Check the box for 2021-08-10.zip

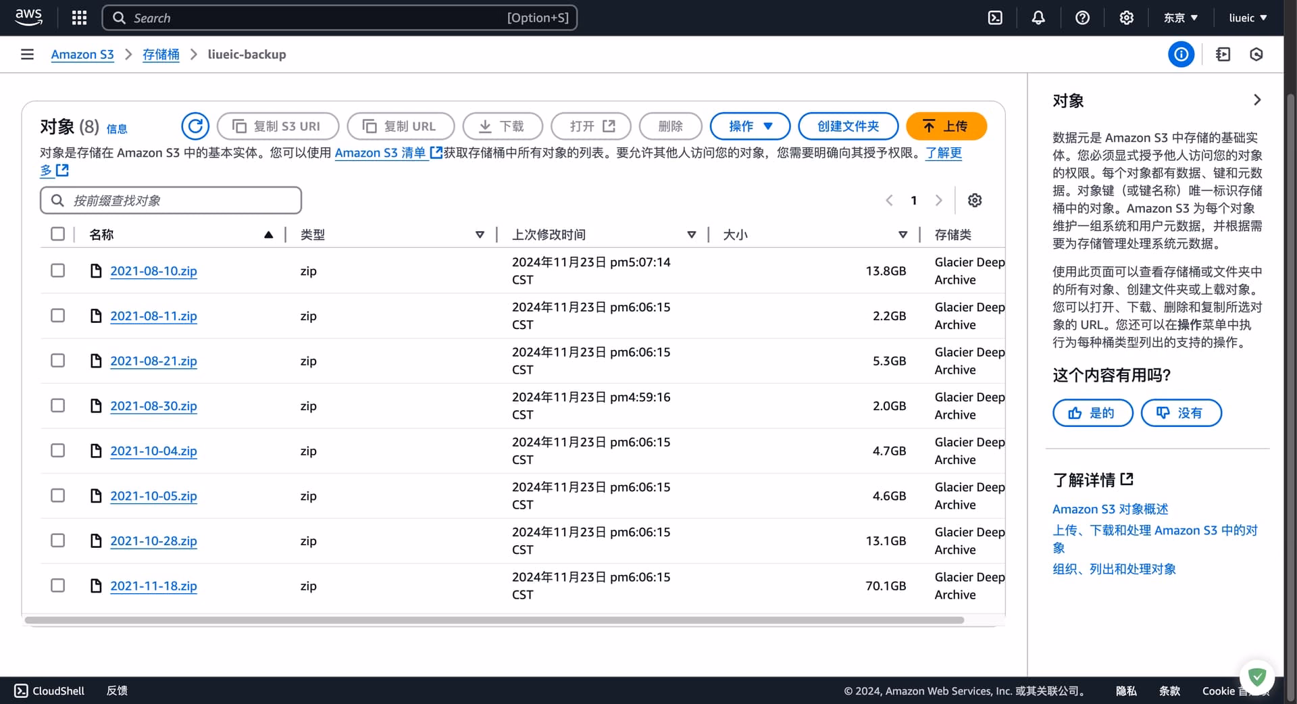(x=58, y=270)
